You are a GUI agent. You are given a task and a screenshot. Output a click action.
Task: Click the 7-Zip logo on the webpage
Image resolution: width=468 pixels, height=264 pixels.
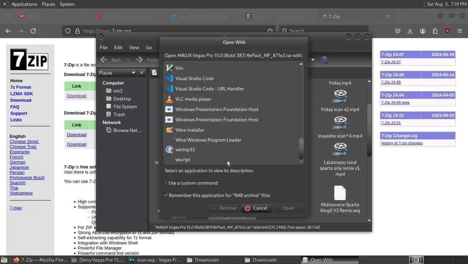coord(29,59)
